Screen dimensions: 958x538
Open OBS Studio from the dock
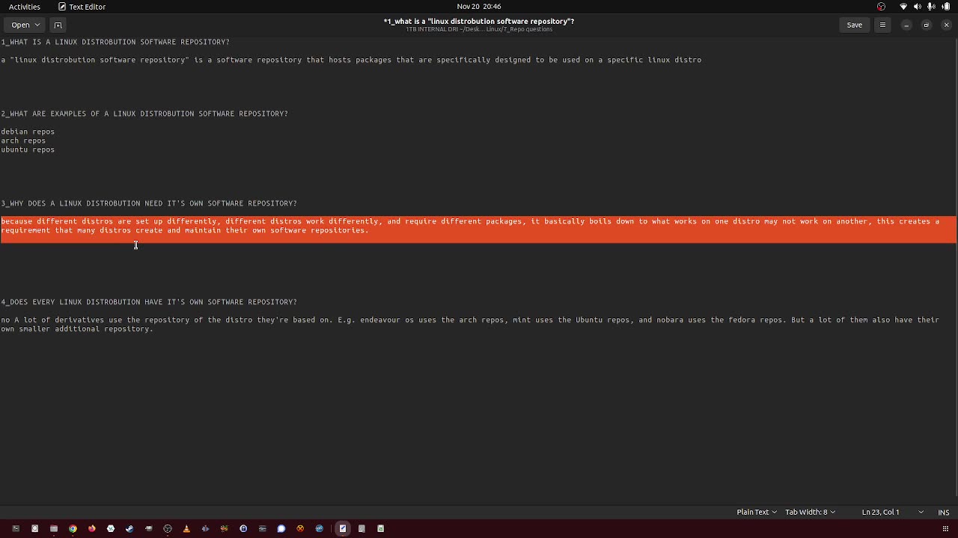tap(168, 528)
